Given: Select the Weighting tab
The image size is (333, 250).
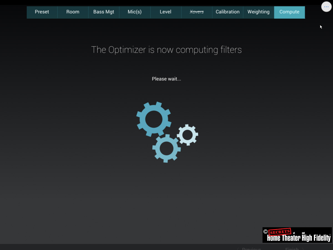Looking at the screenshot, I should click(x=258, y=12).
